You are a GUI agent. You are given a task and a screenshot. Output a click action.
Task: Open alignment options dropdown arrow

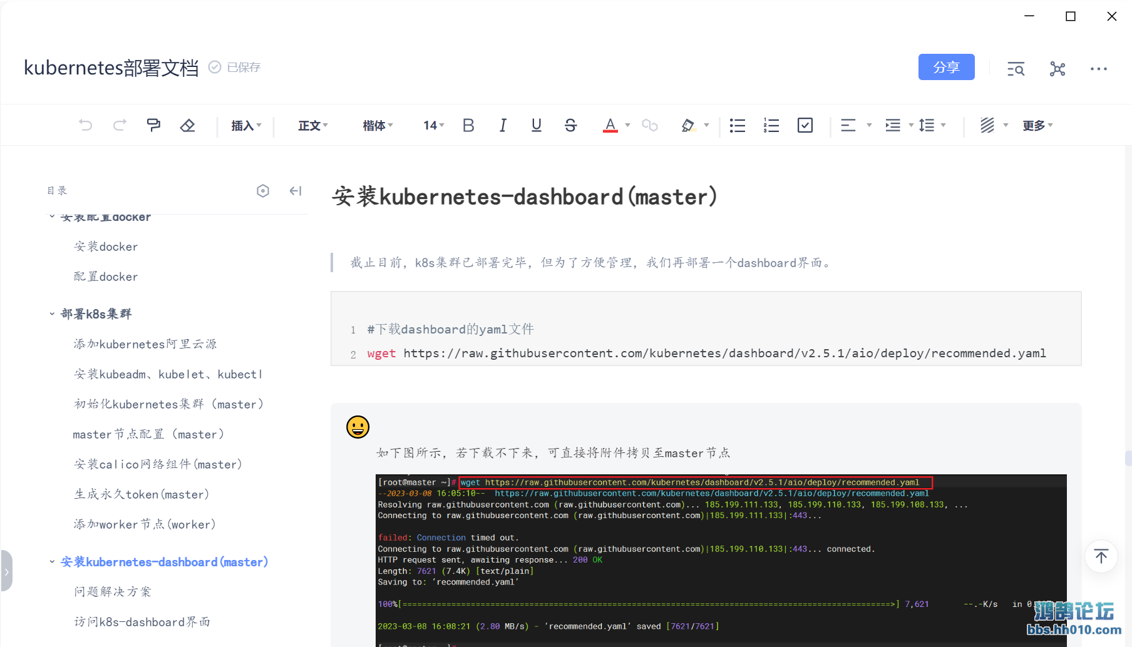click(869, 125)
